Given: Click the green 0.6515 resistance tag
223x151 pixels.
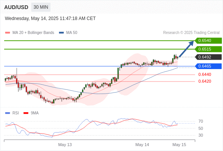Looking at the screenshot, I should 208,49.
